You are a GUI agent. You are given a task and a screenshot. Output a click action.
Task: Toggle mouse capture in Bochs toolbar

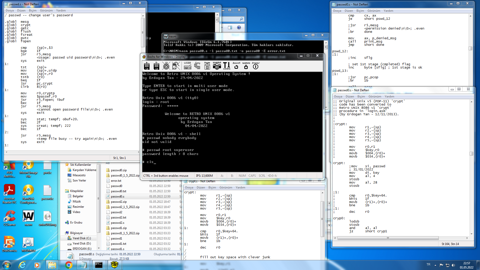[x=176, y=66]
